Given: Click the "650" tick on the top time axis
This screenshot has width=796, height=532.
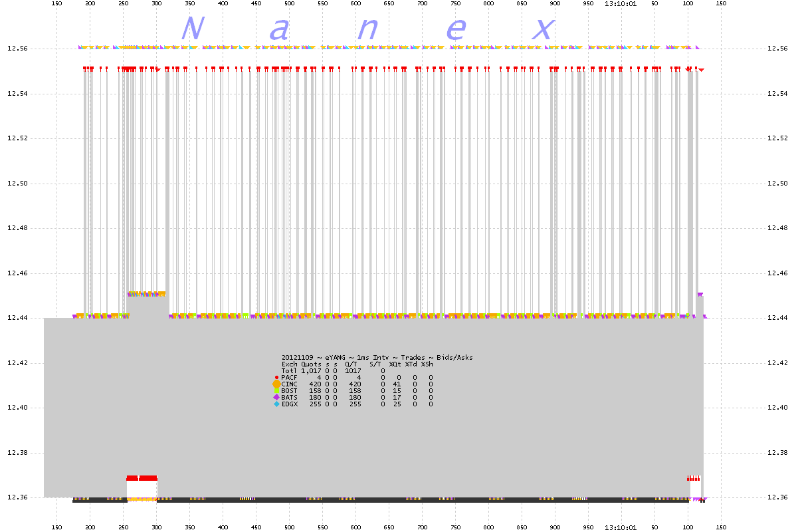Looking at the screenshot, I should tap(389, 3).
